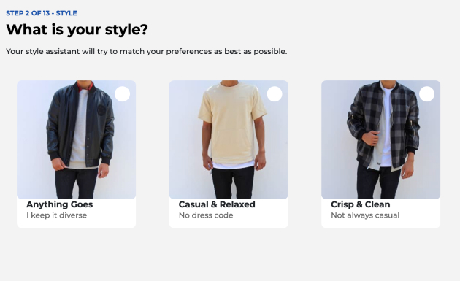Select the Casual & Relaxed radio circle
The height and width of the screenshot is (281, 460).
pos(275,94)
